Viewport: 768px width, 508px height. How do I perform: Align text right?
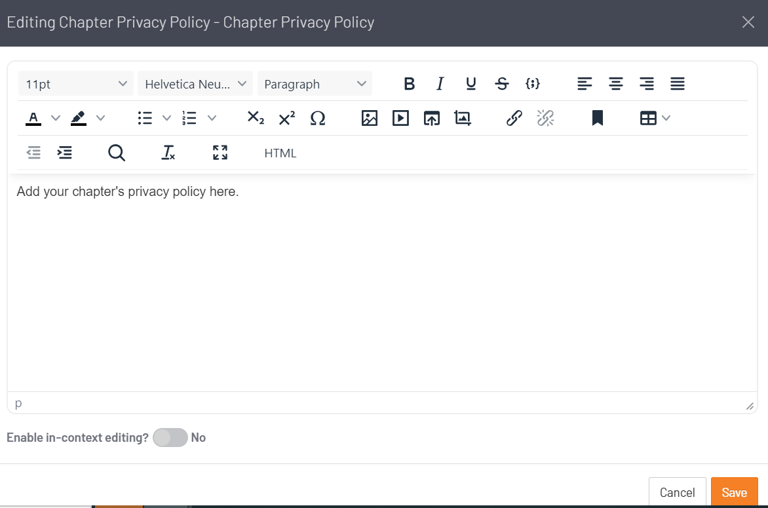click(x=647, y=84)
